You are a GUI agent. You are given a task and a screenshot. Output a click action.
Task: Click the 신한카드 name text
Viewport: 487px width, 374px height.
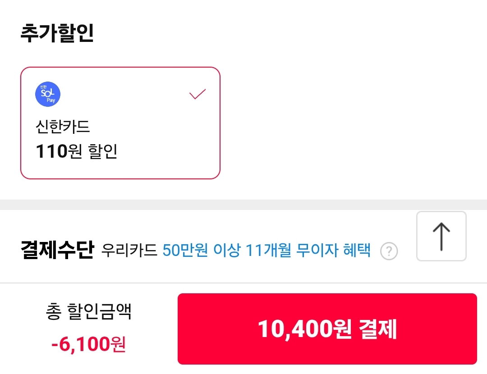click(x=63, y=127)
